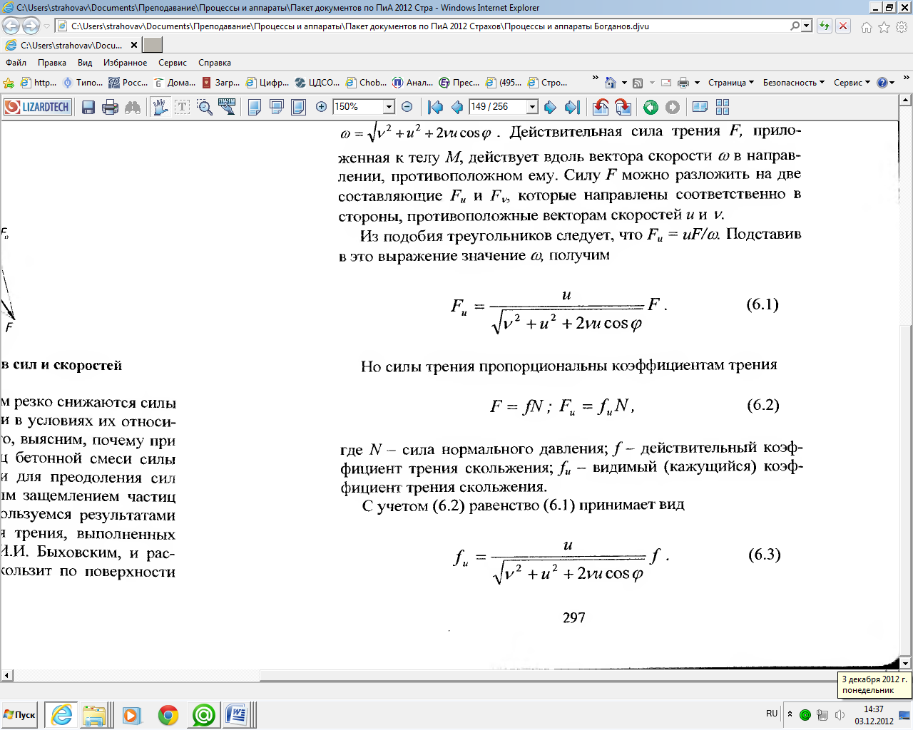The width and height of the screenshot is (913, 730).
Task: Refresh the page with green arrows button
Action: tap(825, 26)
